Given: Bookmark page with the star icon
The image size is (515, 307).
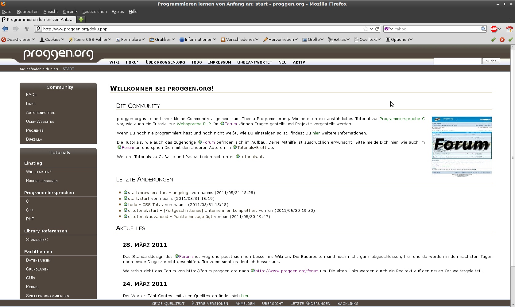Looking at the screenshot, I should point(366,29).
